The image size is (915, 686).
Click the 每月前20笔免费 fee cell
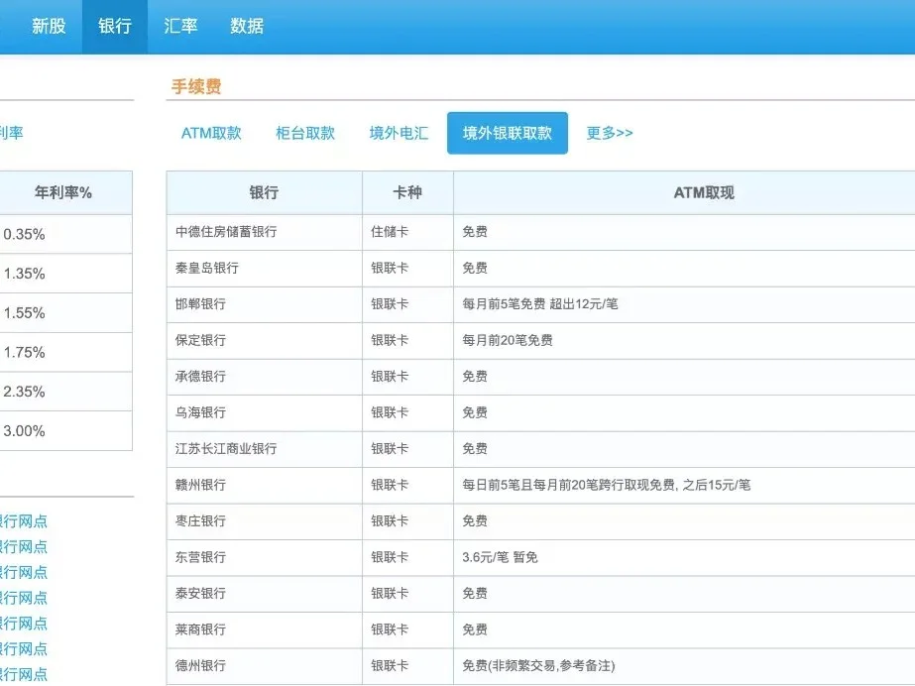click(x=508, y=340)
